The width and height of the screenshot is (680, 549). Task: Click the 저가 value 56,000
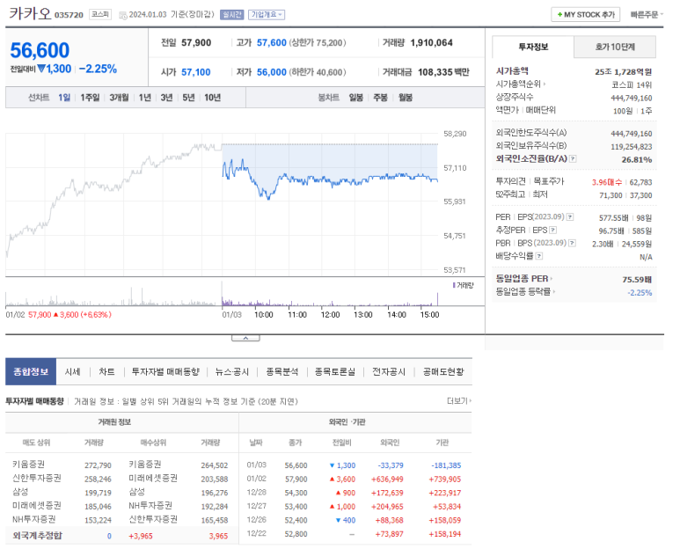272,72
